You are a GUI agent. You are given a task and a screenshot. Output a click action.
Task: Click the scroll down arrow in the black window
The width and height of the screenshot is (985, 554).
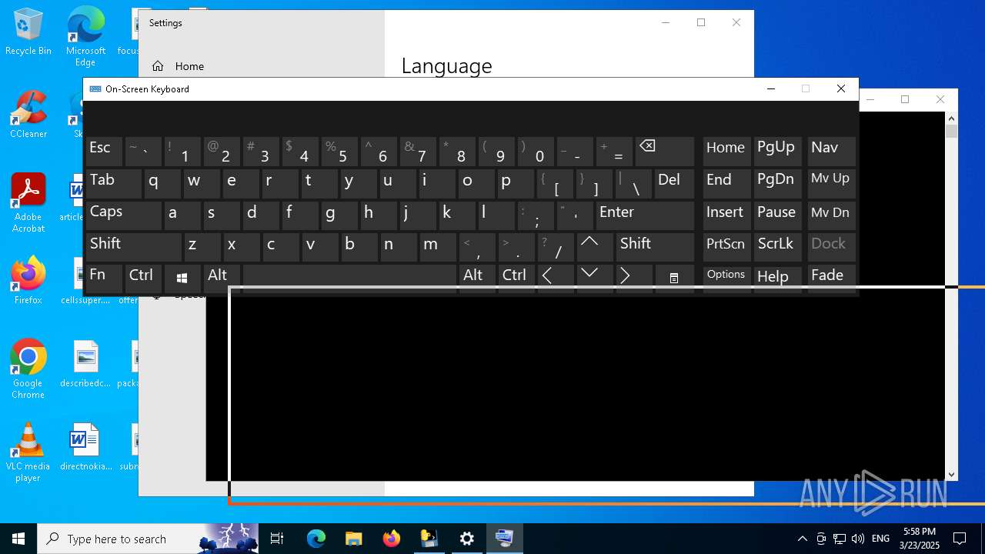click(951, 475)
